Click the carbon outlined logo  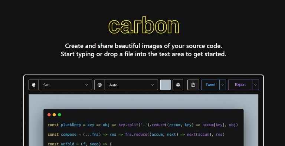click(x=144, y=25)
